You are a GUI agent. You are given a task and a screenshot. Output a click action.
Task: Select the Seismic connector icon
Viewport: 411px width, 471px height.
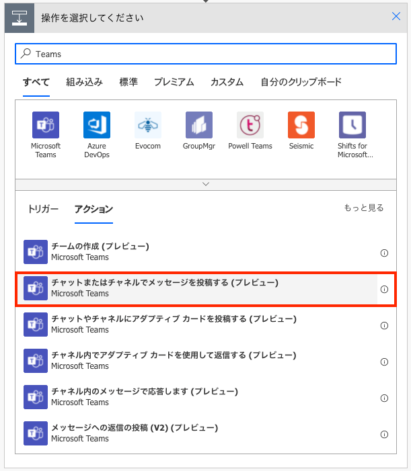[x=301, y=125]
